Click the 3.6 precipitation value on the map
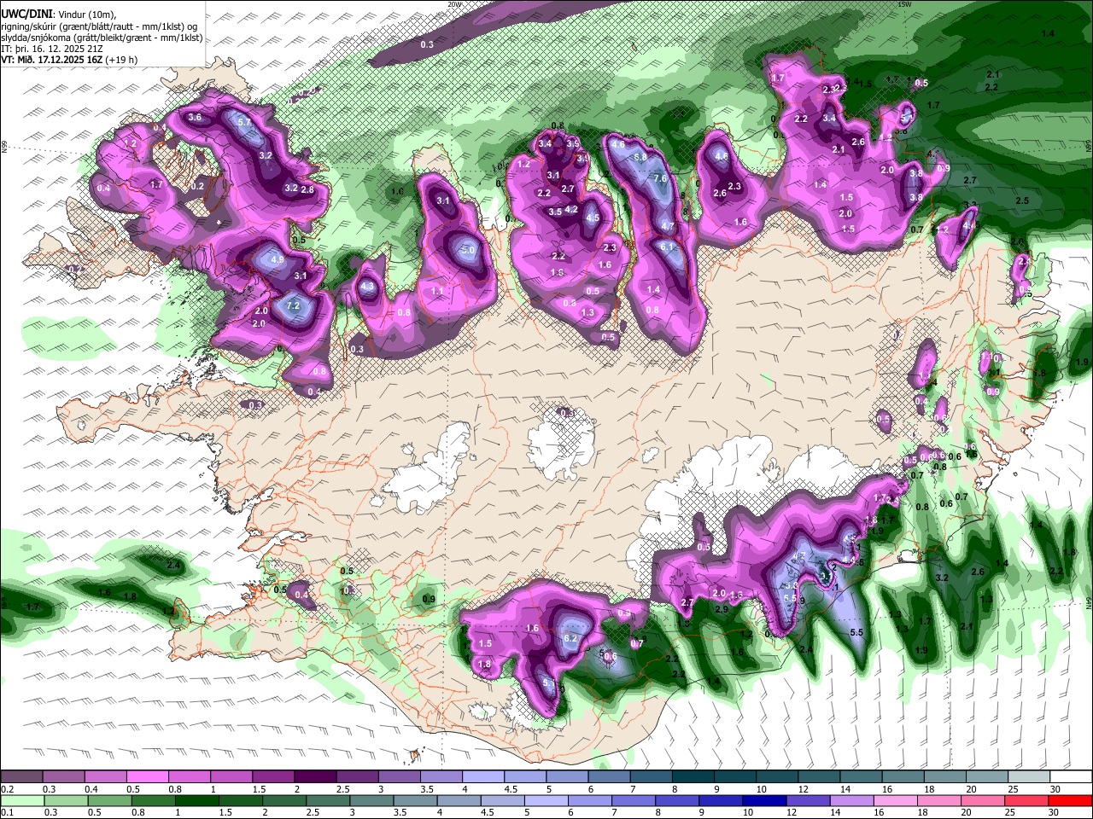 [x=195, y=118]
